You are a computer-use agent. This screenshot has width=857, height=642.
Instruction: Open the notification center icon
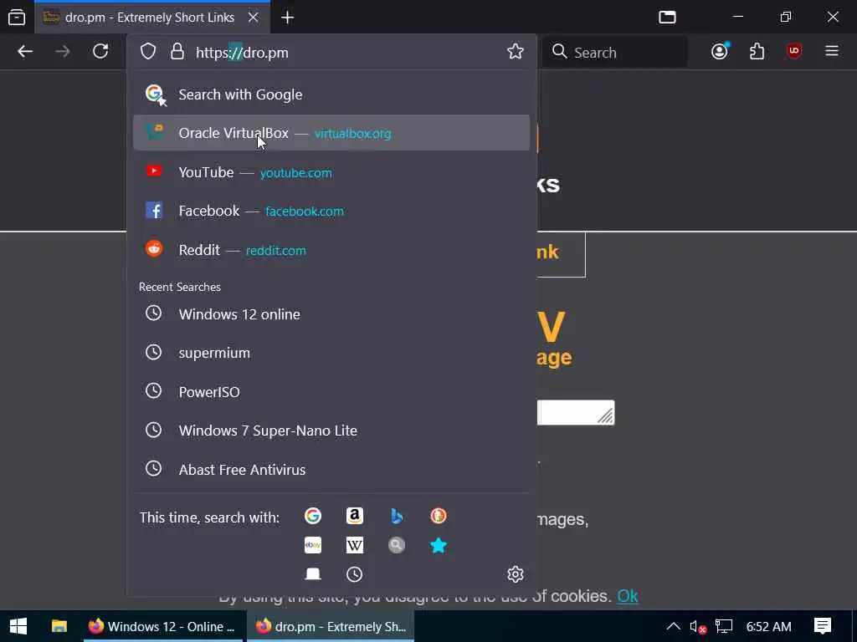point(823,626)
